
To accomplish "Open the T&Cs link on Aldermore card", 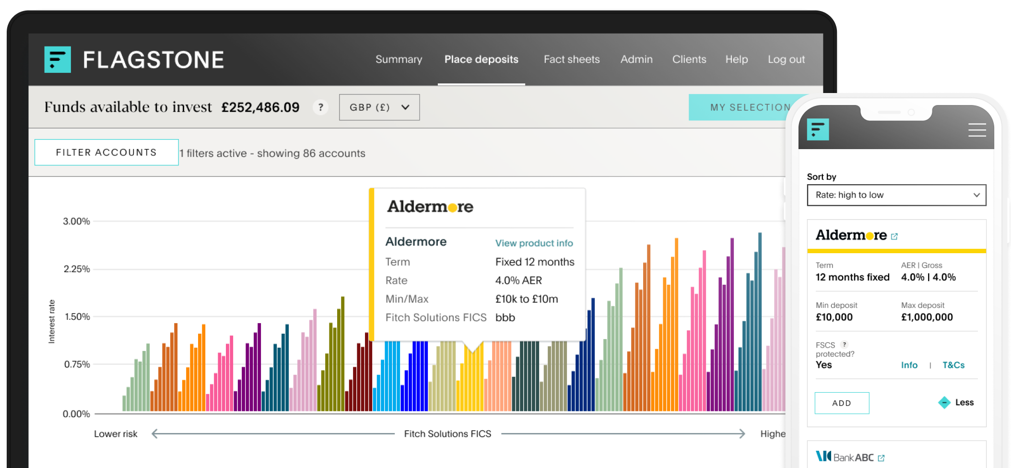I will (953, 365).
